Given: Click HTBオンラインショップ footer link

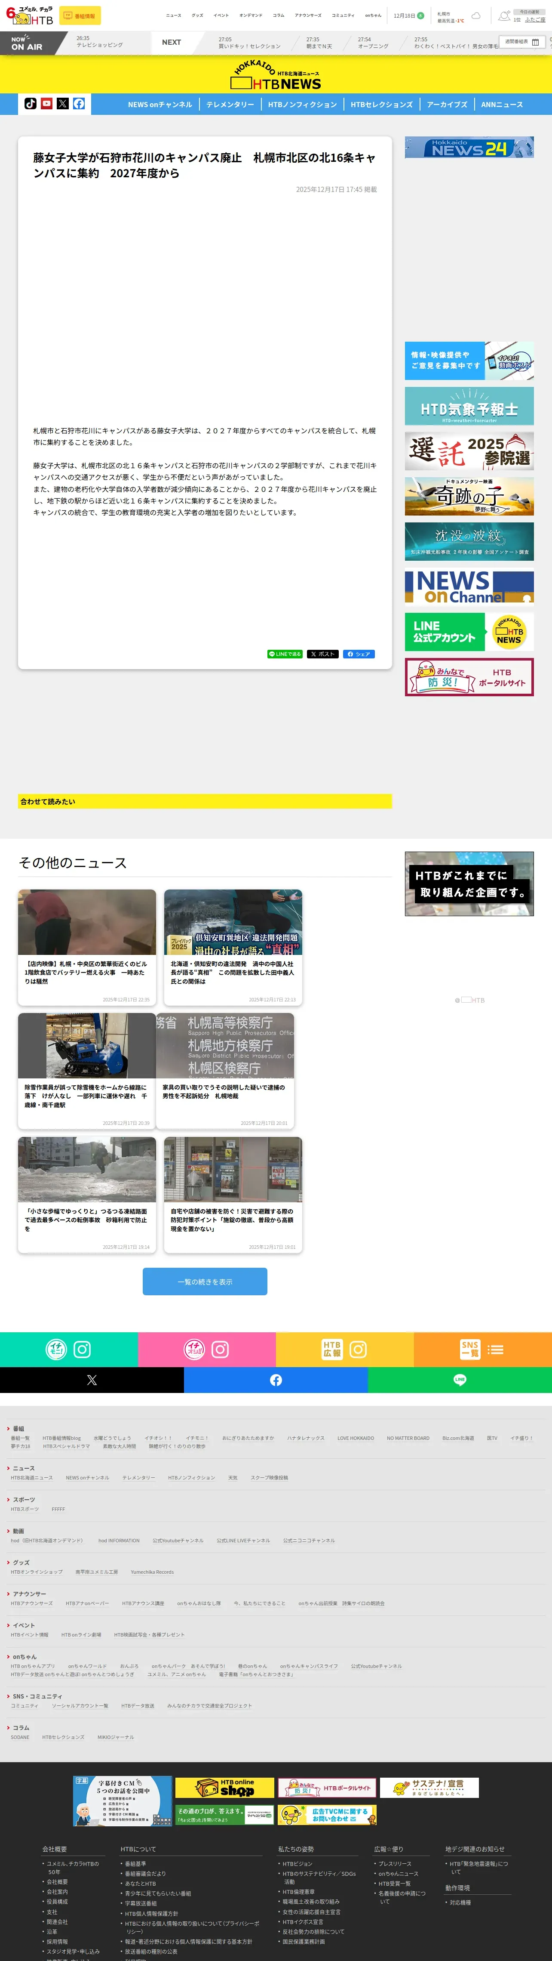Looking at the screenshot, I should 37,1571.
